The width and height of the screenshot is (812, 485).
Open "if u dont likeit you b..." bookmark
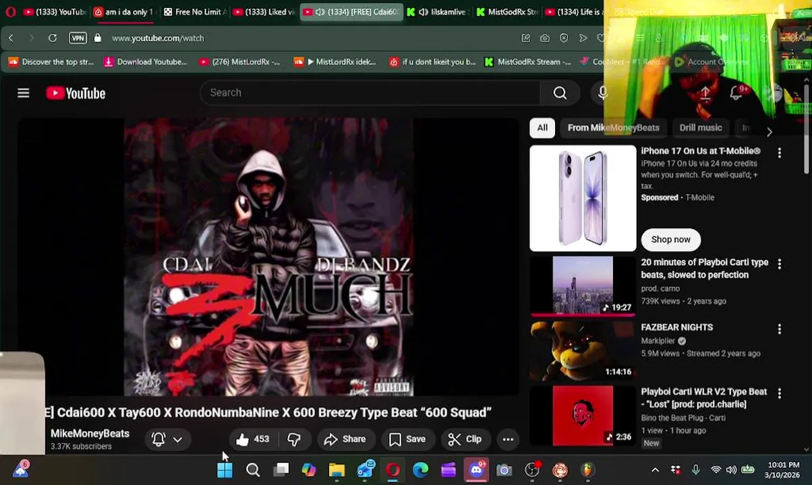point(432,62)
